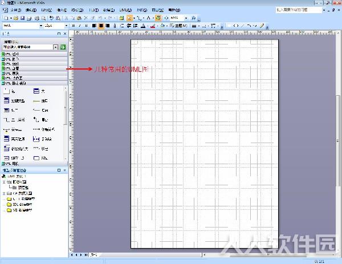Open the 12pt font size dropdown
Screen dimensions: 342x264
coord(66,26)
